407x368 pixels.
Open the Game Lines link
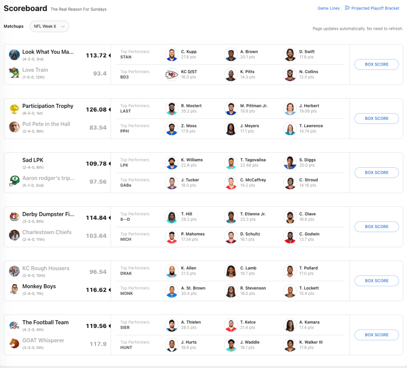coord(328,8)
